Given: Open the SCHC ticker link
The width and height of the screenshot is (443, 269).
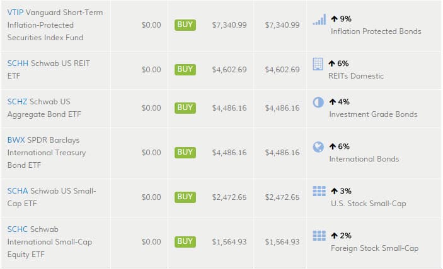Looking at the screenshot, I should (17, 229).
